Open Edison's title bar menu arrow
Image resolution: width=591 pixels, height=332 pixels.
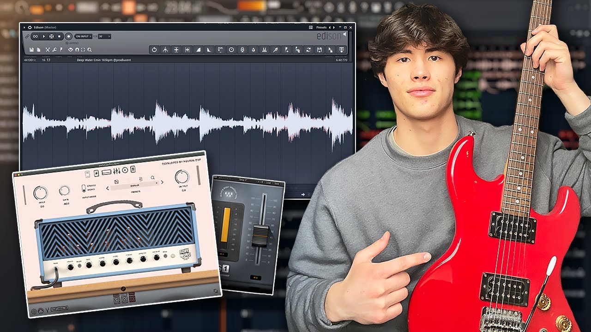24,28
